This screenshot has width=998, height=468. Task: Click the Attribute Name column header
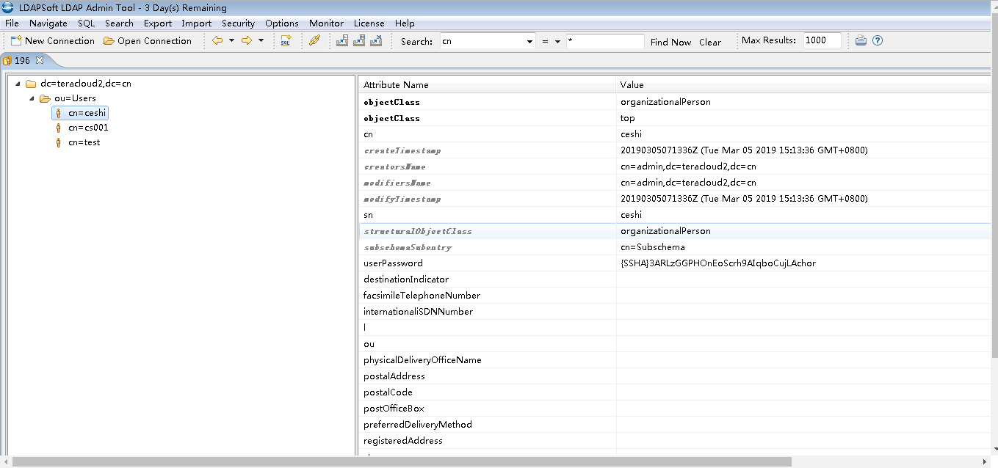pyautogui.click(x=487, y=85)
